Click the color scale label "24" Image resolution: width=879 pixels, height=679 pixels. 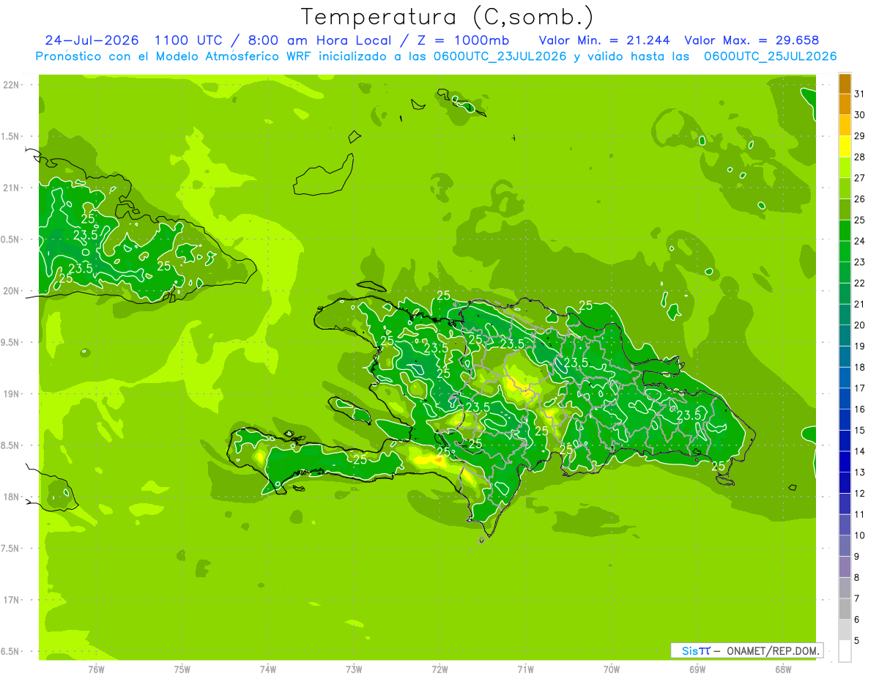860,241
